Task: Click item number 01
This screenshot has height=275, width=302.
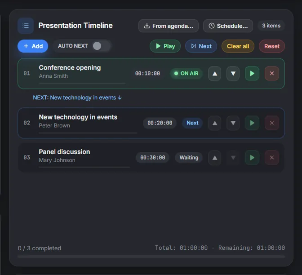Action: coord(27,73)
